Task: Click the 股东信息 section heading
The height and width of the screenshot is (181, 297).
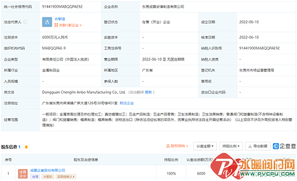Action: (x=9, y=147)
